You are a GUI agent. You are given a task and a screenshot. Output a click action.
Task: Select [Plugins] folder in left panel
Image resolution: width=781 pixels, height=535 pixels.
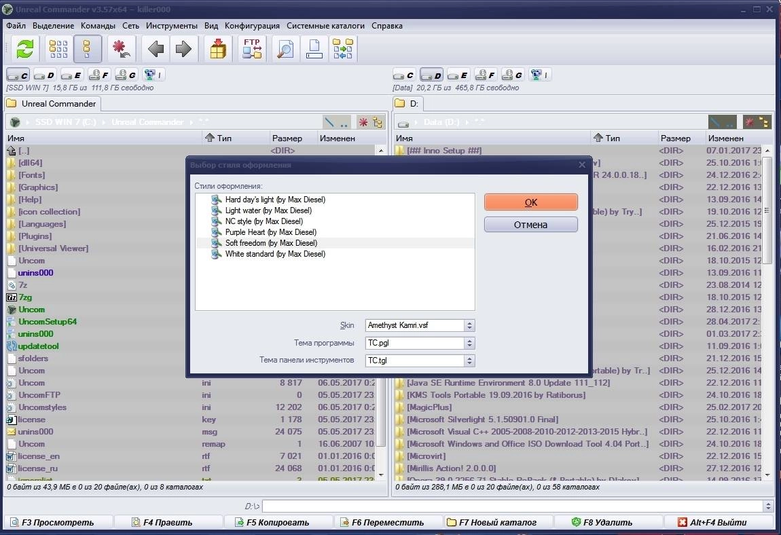pos(35,236)
